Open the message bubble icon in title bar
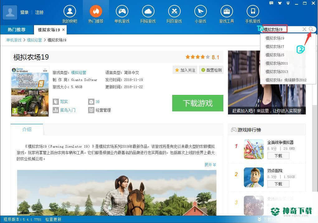Screen dimensions: 318x223 click(271, 3)
